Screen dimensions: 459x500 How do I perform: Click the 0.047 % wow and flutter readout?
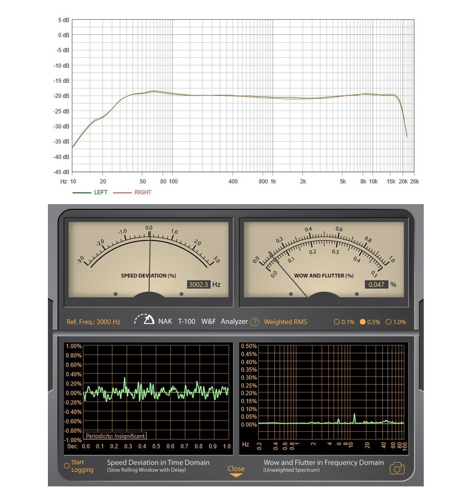pos(375,285)
